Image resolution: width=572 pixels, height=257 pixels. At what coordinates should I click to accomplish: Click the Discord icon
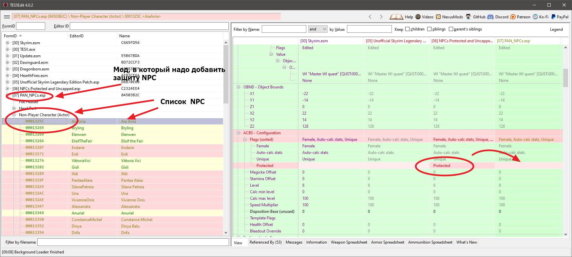pyautogui.click(x=490, y=17)
